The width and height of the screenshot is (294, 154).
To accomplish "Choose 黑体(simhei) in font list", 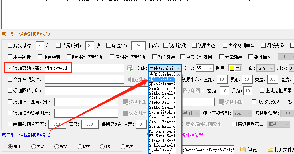I will [162, 74].
